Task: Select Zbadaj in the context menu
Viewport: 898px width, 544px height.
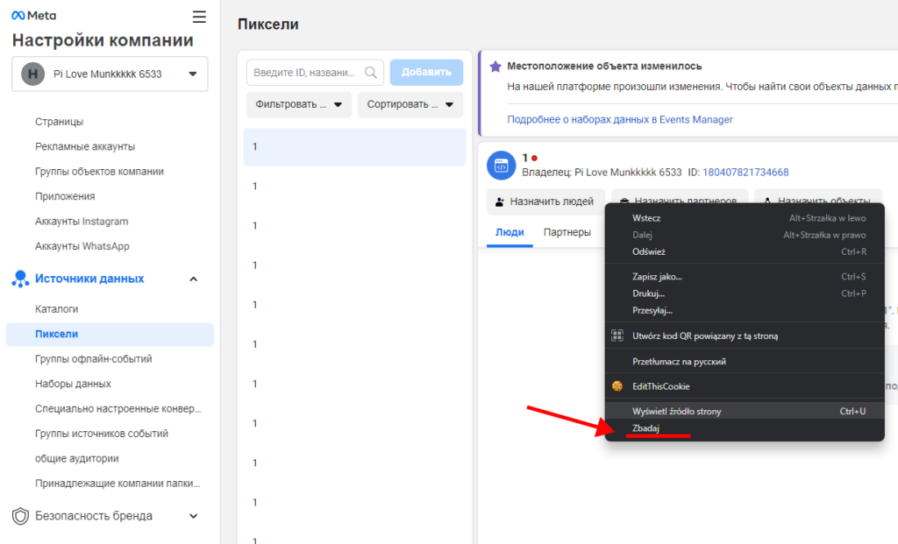Action: [645, 428]
